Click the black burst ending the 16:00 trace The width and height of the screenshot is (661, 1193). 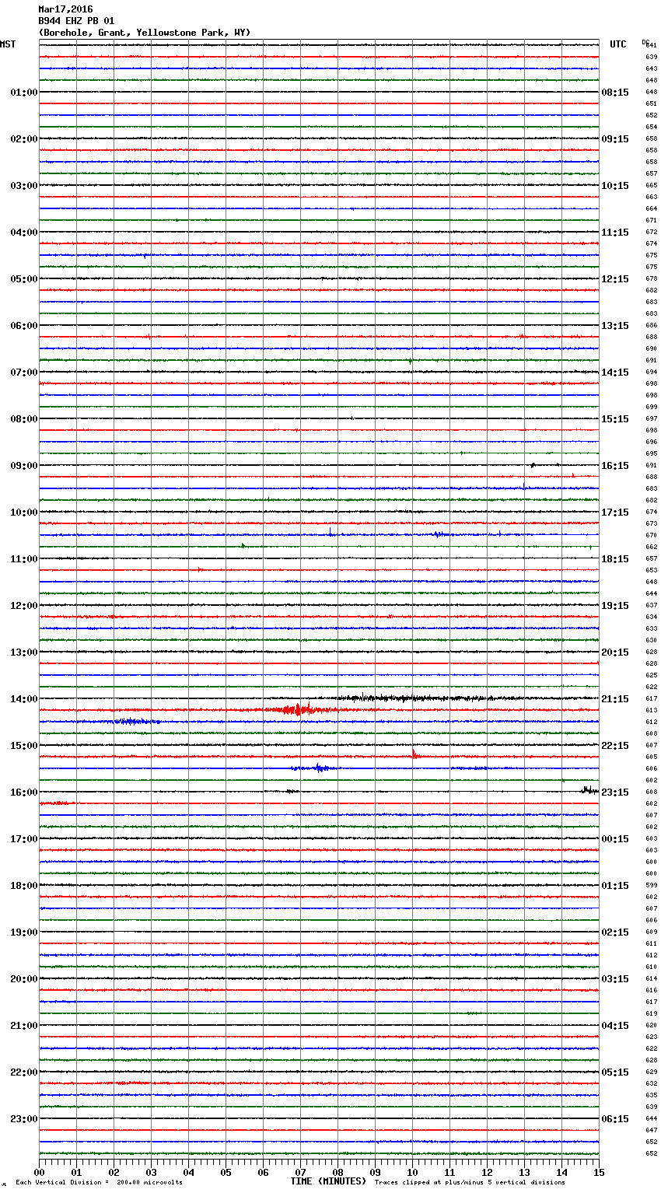[x=589, y=790]
